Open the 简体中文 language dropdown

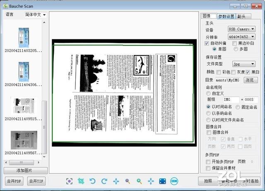35,15
